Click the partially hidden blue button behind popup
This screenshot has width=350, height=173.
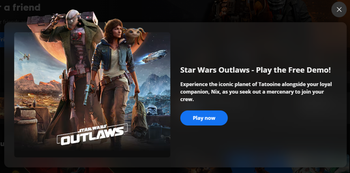click(x=2, y=39)
